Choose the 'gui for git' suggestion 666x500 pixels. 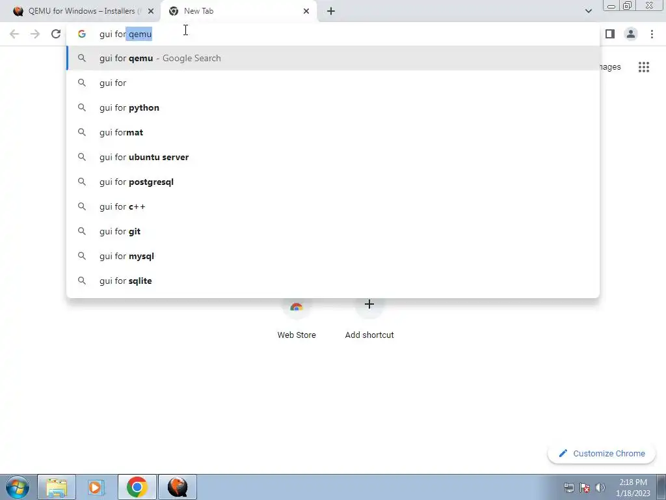333,231
